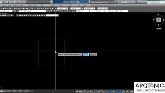Click the N compass direction on ViewCube
Image resolution: width=165 pixels, height=93 pixels.
[x=159, y=15]
